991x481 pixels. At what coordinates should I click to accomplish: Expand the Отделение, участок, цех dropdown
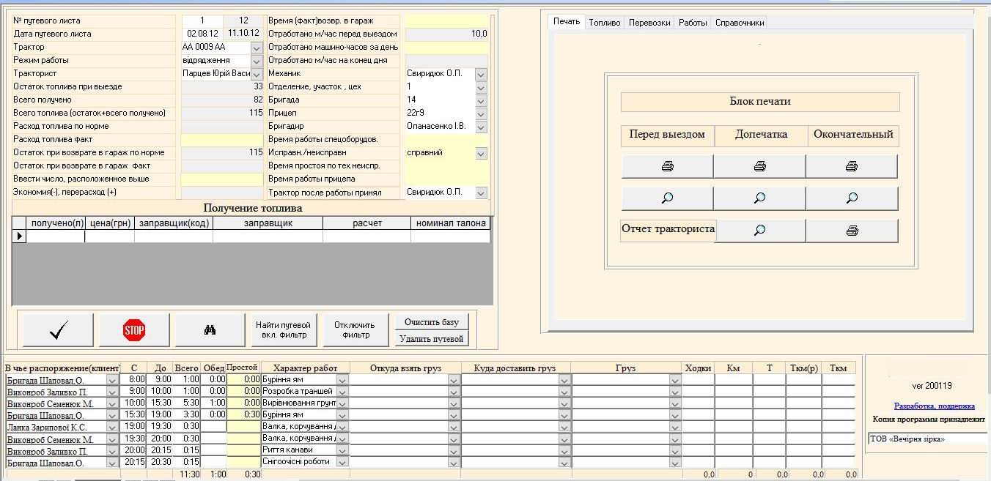tap(481, 87)
